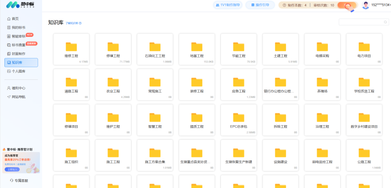The height and width of the screenshot is (188, 391).
Task: Click 专属客服 customer service at bottom left
Action: [19, 181]
